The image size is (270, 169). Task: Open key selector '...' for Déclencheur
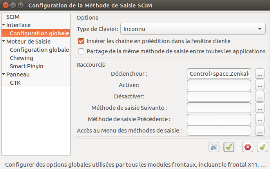coord(260,74)
